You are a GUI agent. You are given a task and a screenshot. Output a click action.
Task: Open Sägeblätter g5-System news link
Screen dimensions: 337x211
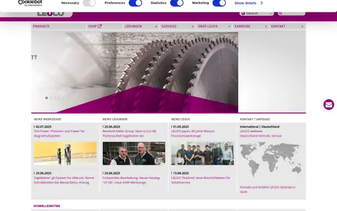click(64, 180)
